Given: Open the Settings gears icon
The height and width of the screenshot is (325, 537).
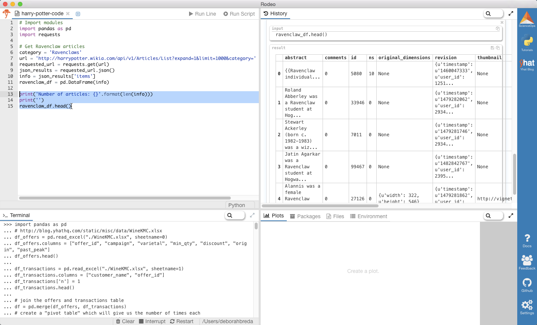Looking at the screenshot, I should [x=527, y=308].
